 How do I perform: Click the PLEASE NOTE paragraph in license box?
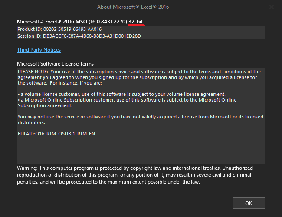139,77
